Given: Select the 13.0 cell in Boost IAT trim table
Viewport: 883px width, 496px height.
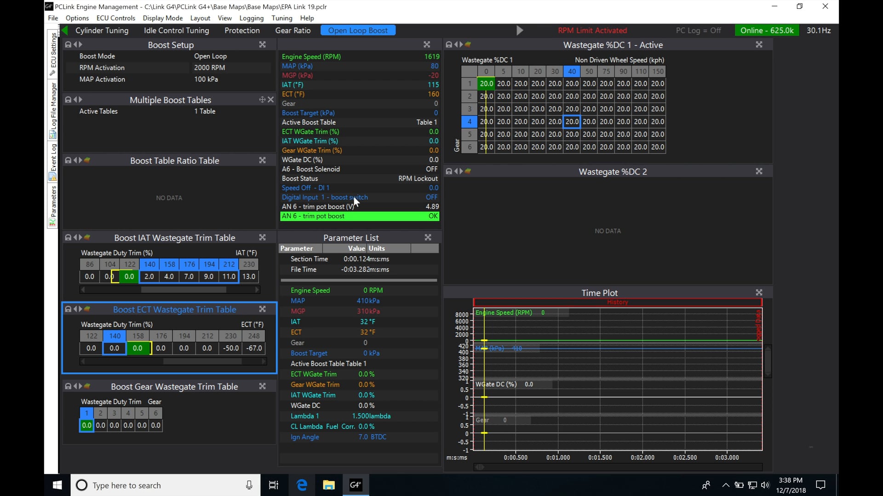Looking at the screenshot, I should pyautogui.click(x=249, y=276).
